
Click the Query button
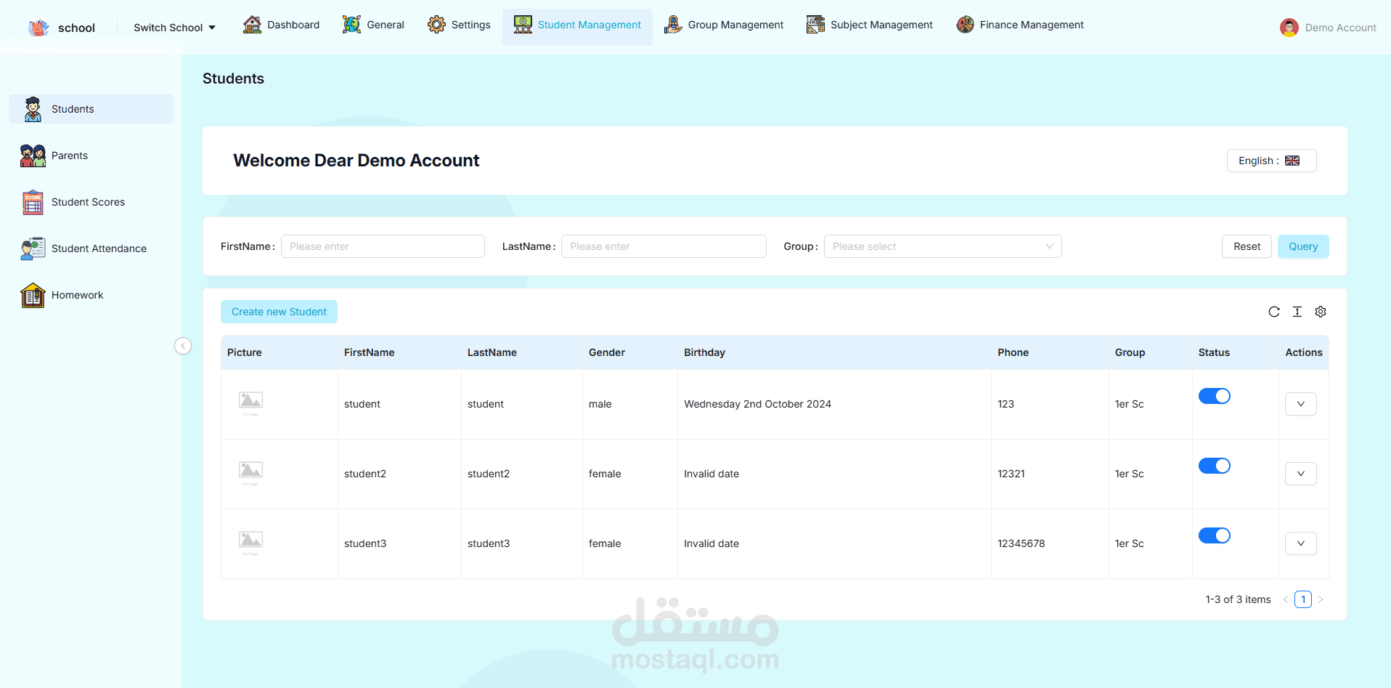coord(1303,246)
